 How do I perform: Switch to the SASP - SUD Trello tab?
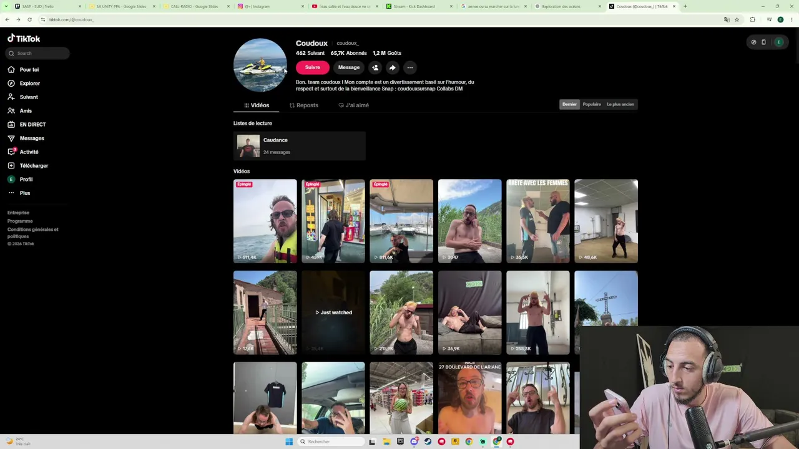point(49,6)
